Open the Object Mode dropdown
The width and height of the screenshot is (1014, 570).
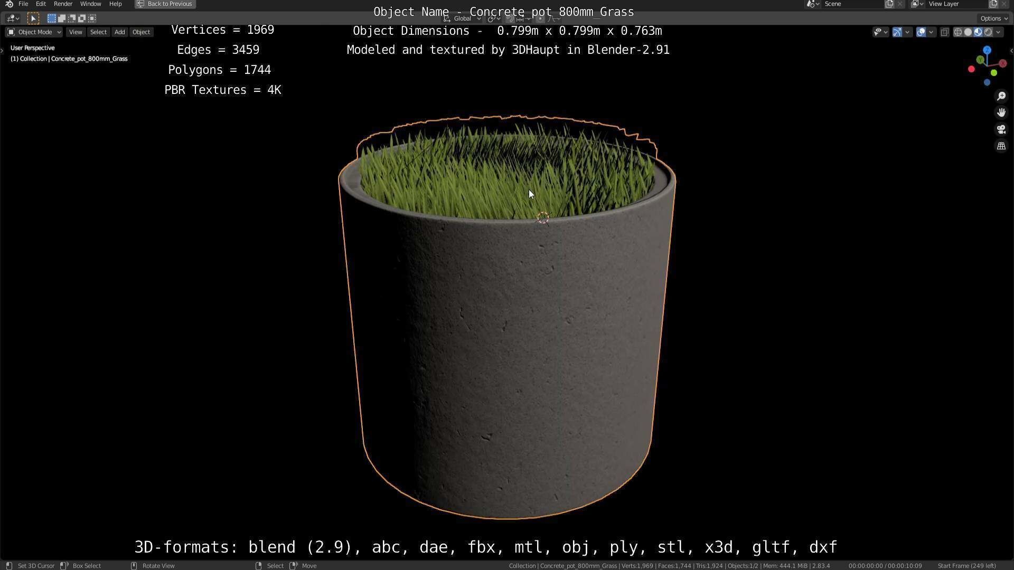[34, 32]
